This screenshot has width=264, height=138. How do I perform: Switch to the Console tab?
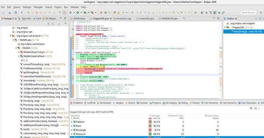pyautogui.click(x=142, y=103)
